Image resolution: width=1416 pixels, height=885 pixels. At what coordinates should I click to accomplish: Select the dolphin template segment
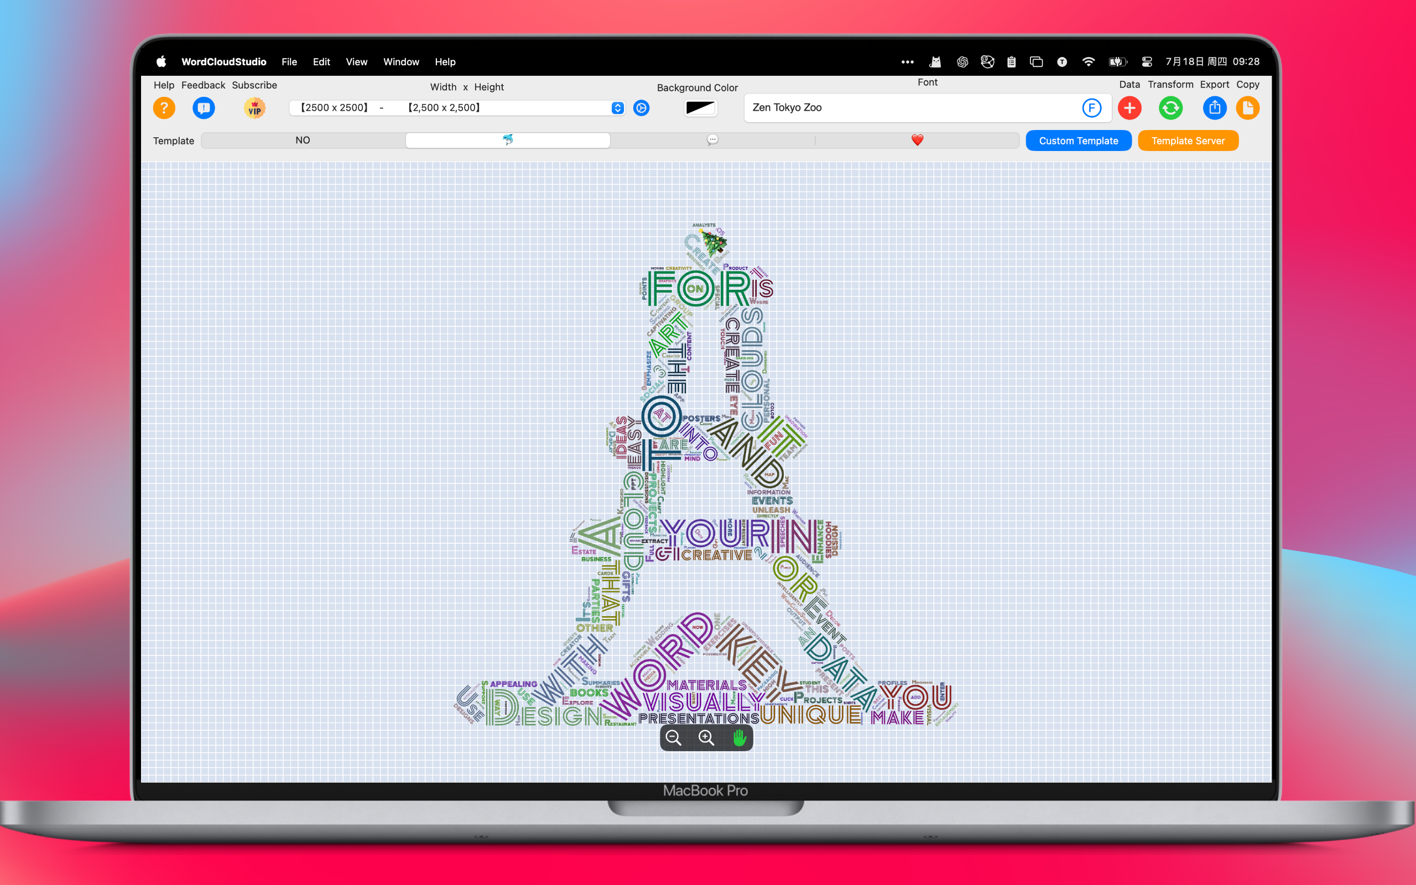point(508,140)
